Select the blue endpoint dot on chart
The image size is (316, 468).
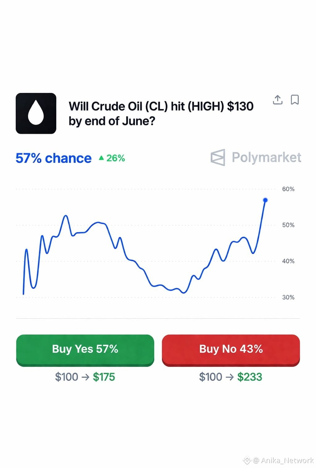[265, 200]
